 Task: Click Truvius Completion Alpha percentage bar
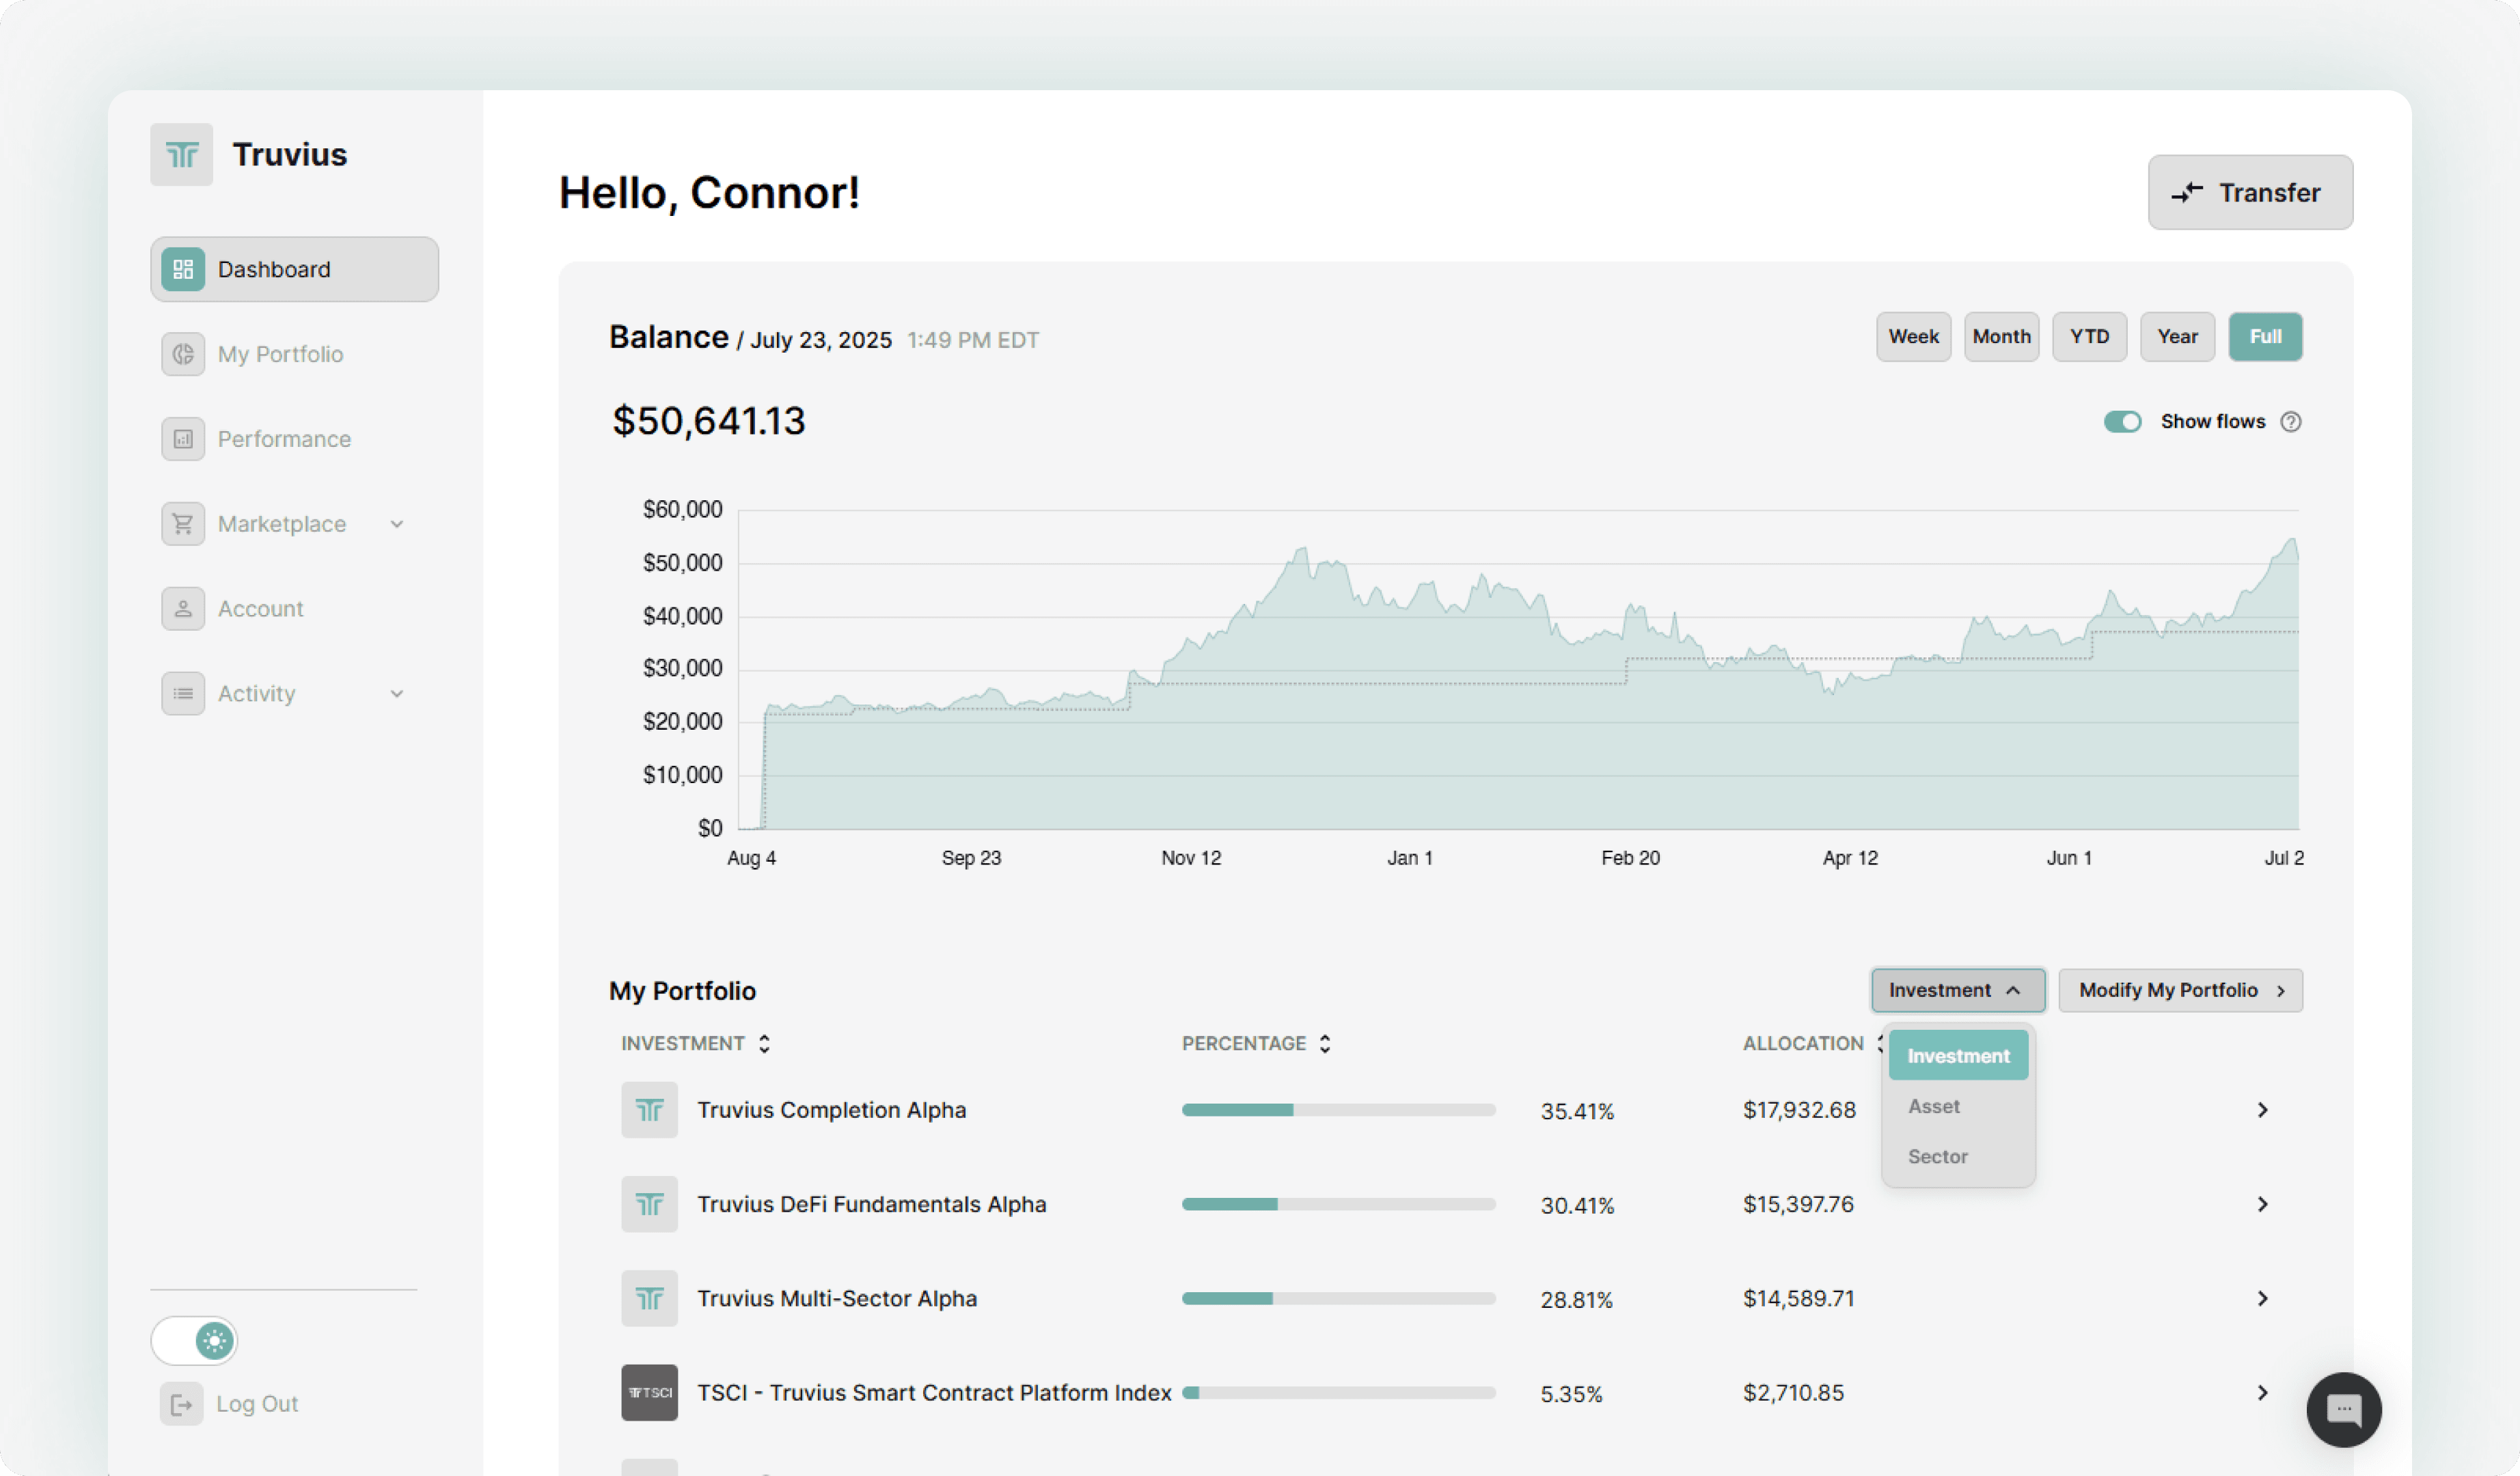(1337, 1110)
